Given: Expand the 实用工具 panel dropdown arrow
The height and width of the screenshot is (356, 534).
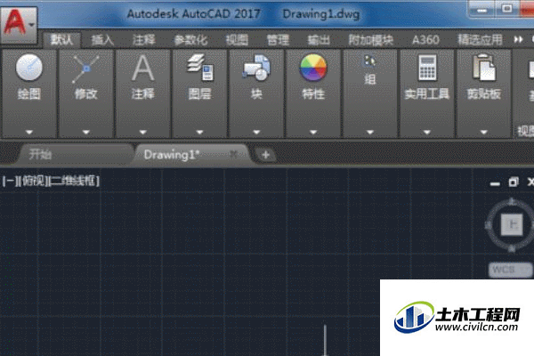Looking at the screenshot, I should coord(427,132).
